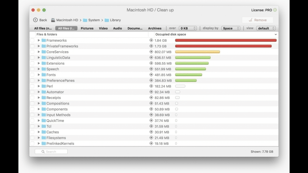Click the reveal target icon for PreferencePanes
The width and height of the screenshot is (308, 173).
point(151,80)
